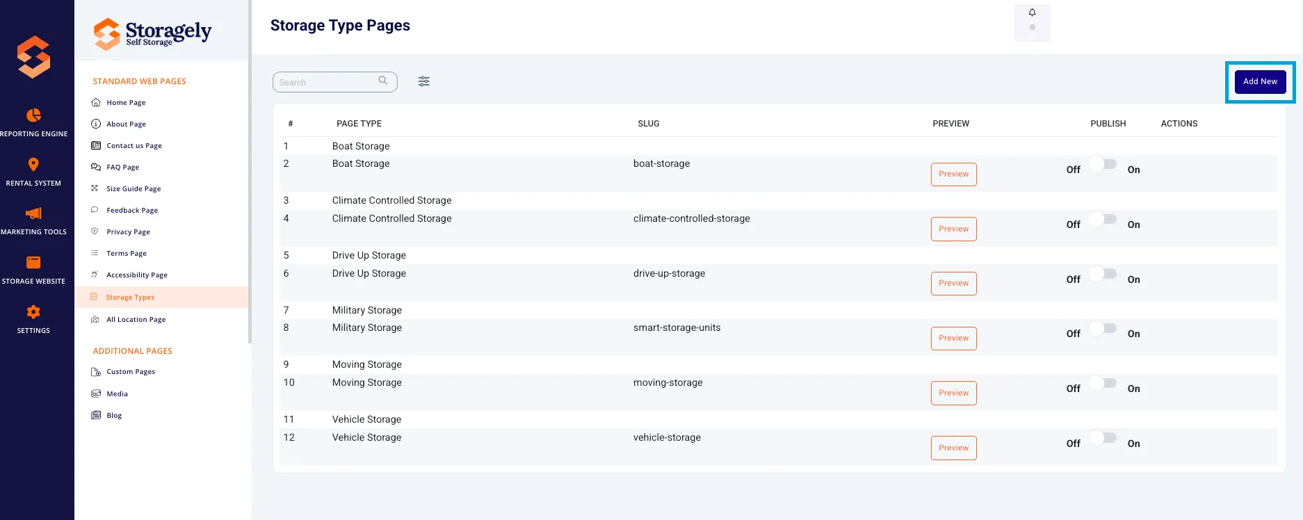Click the Privacy Page shield icon
Screen dimensions: 1303x520
[x=95, y=231]
